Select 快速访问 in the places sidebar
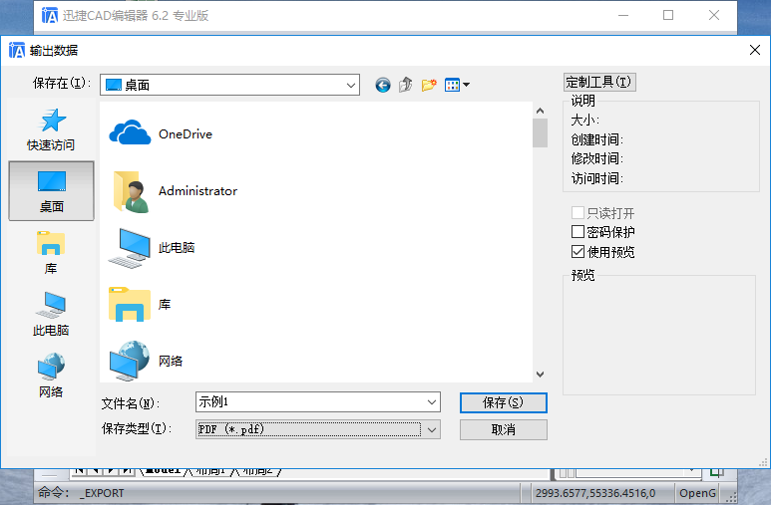This screenshot has height=505, width=771. (x=51, y=129)
